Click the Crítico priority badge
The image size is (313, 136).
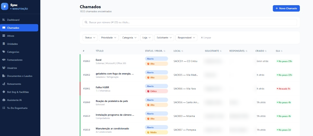coord(156,91)
